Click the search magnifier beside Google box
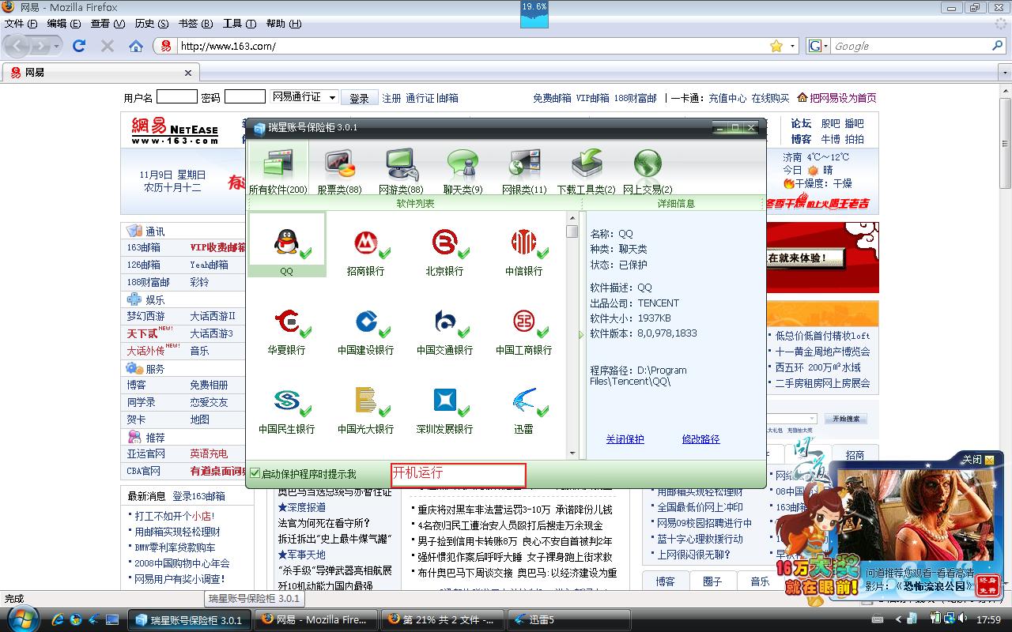 point(999,46)
